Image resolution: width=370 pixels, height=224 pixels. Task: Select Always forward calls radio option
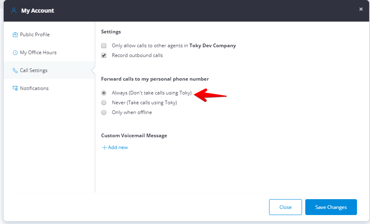click(104, 93)
